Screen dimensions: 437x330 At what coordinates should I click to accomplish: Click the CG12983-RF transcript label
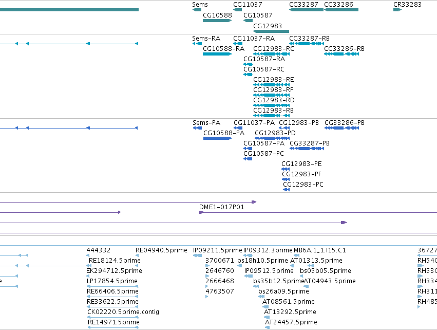coord(273,90)
